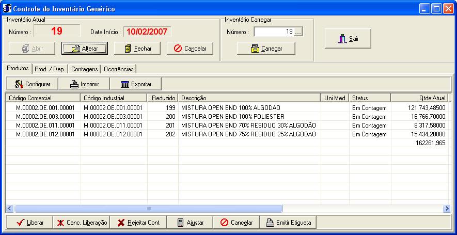Exit using the Sair button
Image resolution: width=457 pixels, height=235 pixels.
(348, 39)
